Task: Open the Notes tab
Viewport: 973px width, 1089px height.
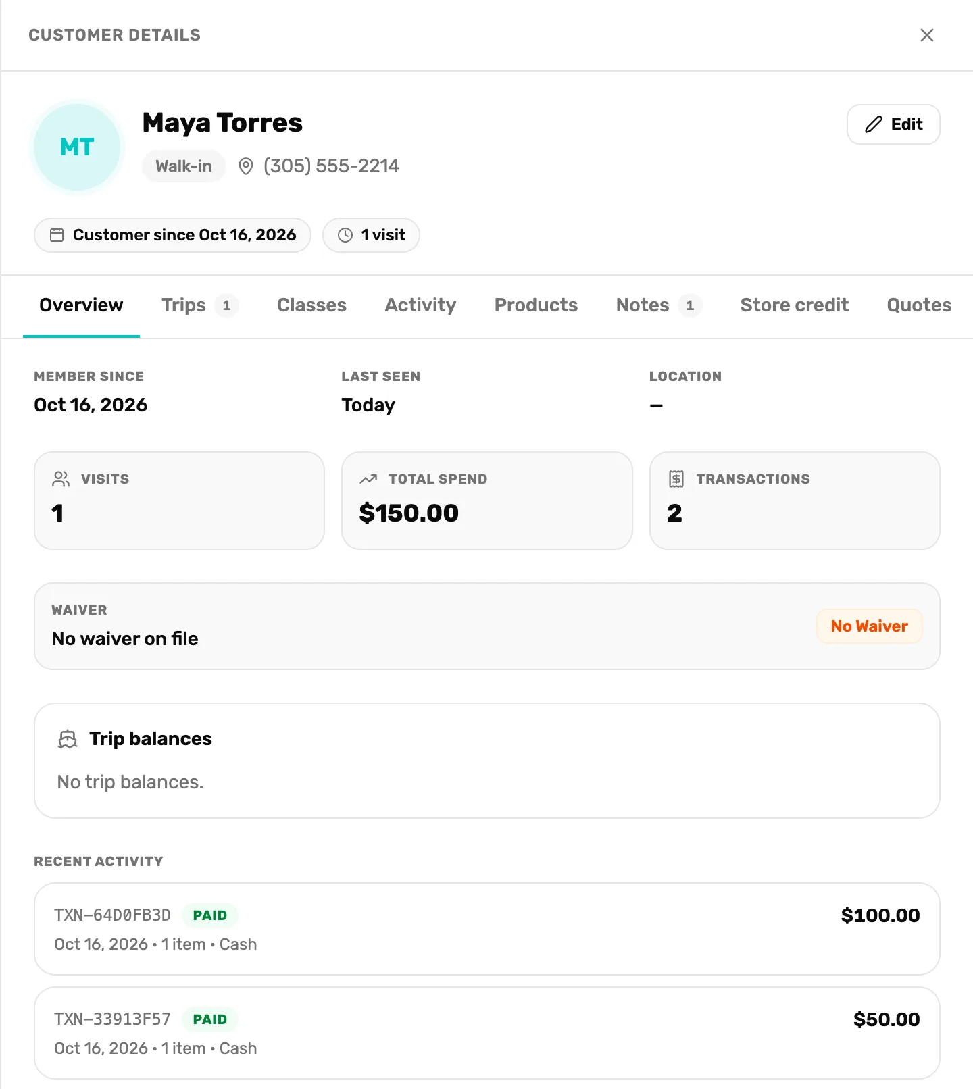Action: tap(659, 305)
